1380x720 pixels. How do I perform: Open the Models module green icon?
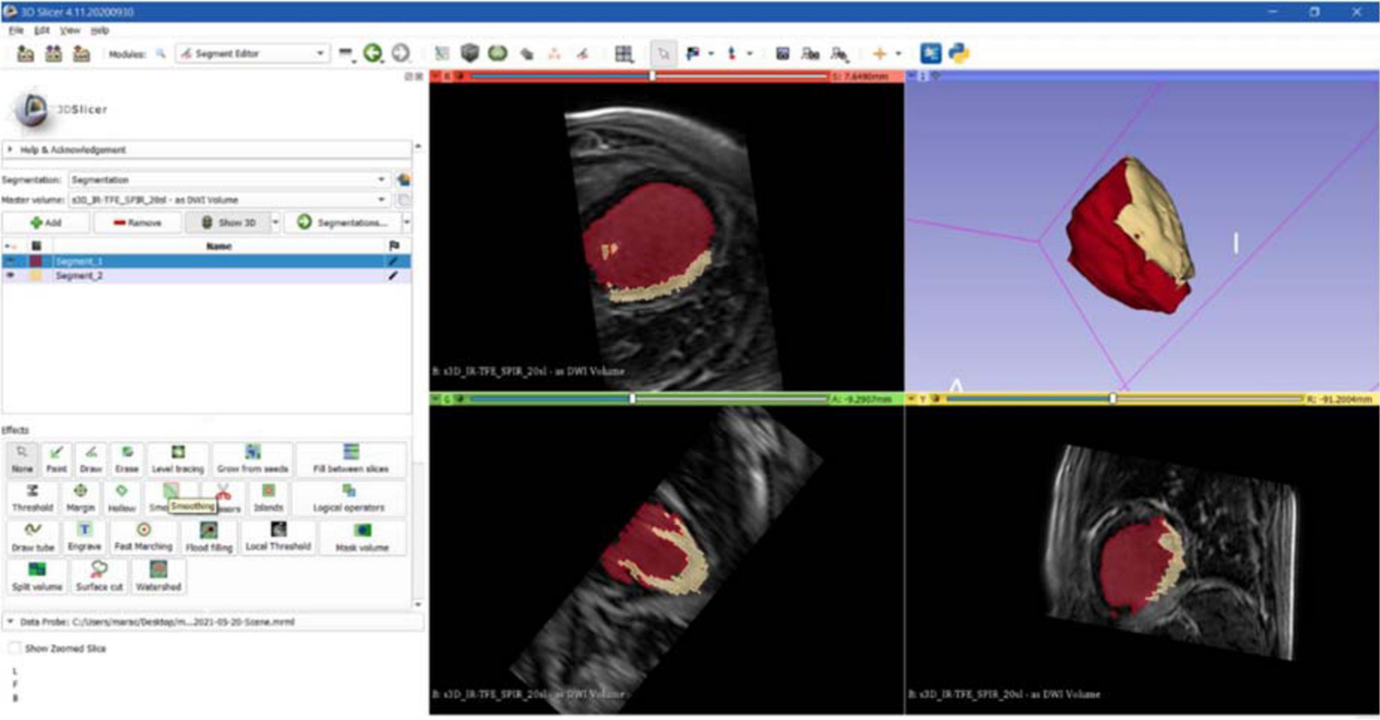click(498, 54)
